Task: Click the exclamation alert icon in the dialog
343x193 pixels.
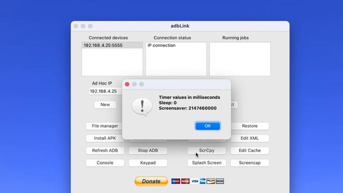Action: 142,107
